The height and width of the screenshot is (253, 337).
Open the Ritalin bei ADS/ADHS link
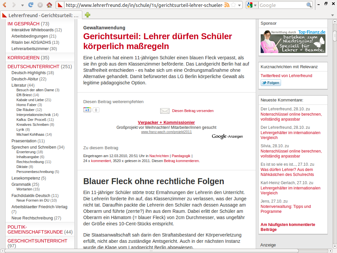tap(31, 42)
